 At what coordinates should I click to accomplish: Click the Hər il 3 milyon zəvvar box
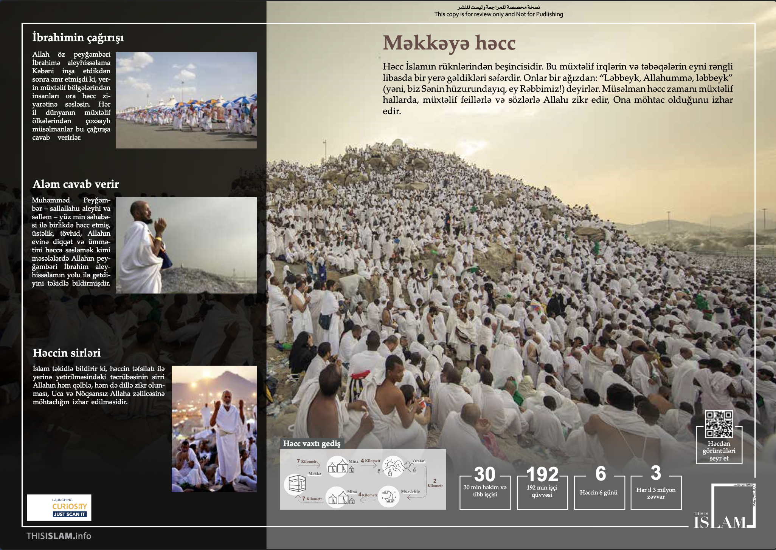click(x=656, y=492)
